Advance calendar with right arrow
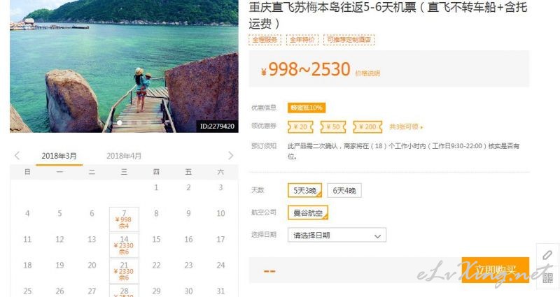Image resolution: width=560 pixels, height=297 pixels. point(231,155)
